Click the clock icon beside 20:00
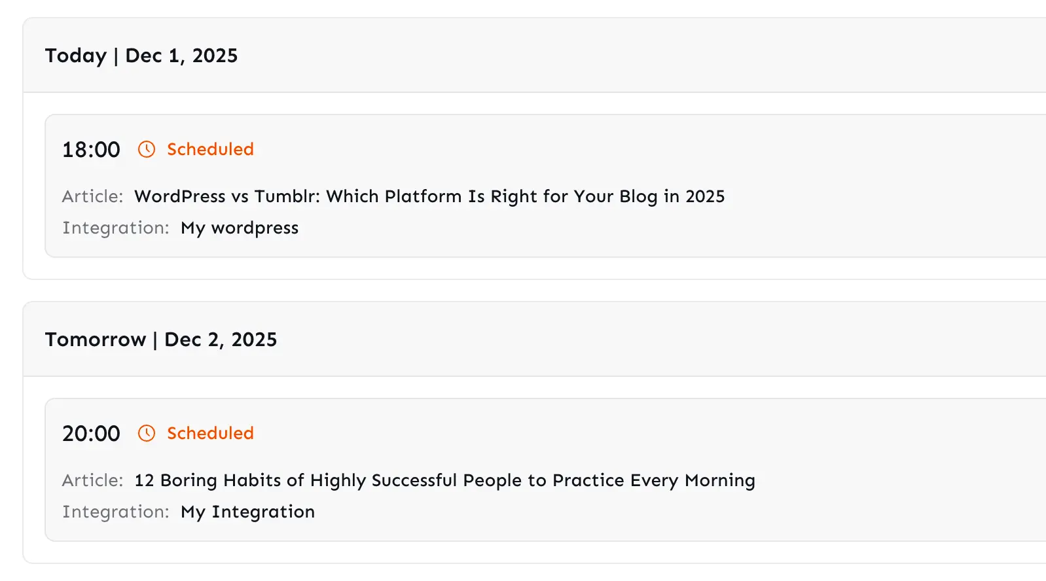 tap(147, 434)
